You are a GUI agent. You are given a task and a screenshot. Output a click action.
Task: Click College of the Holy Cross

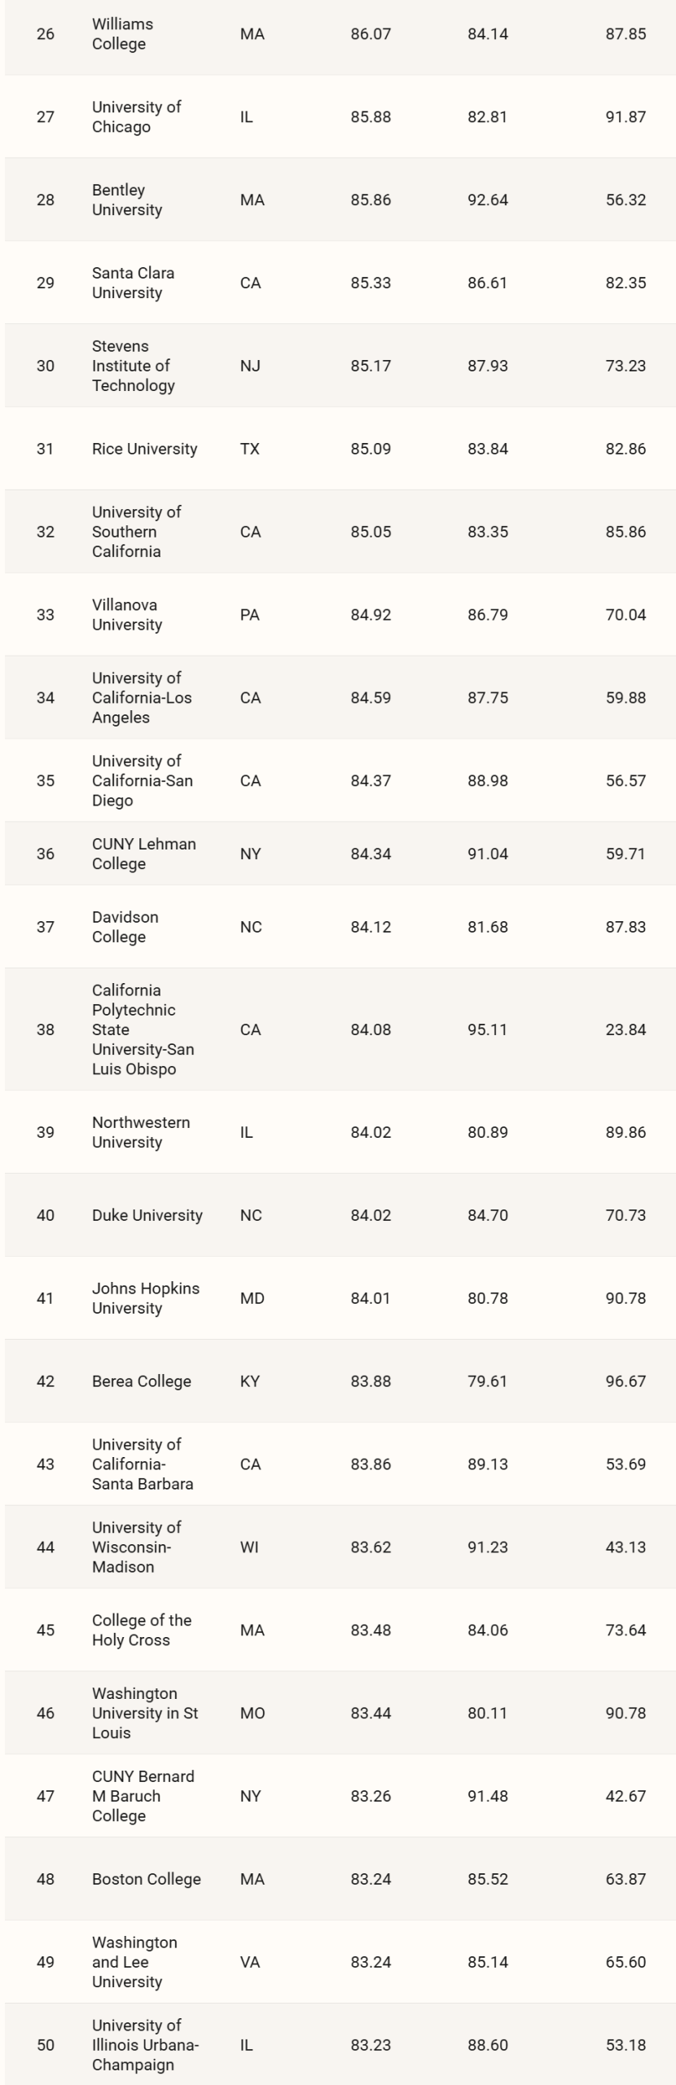click(x=142, y=1630)
